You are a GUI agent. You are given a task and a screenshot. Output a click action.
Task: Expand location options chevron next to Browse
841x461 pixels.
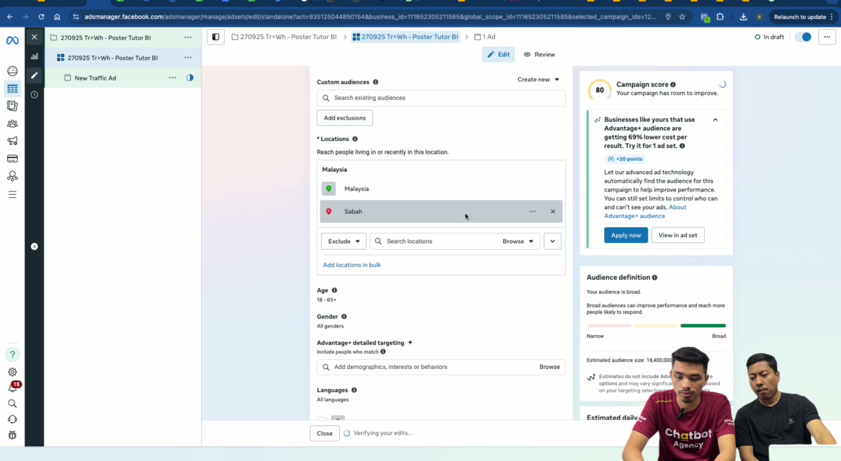coord(553,241)
